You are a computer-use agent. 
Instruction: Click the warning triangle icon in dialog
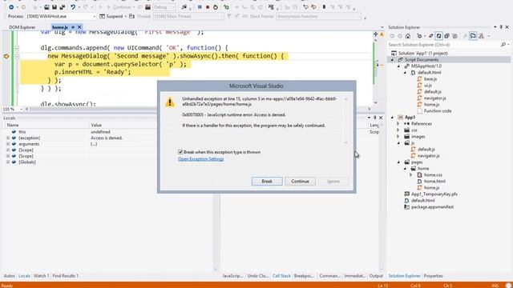(x=170, y=102)
